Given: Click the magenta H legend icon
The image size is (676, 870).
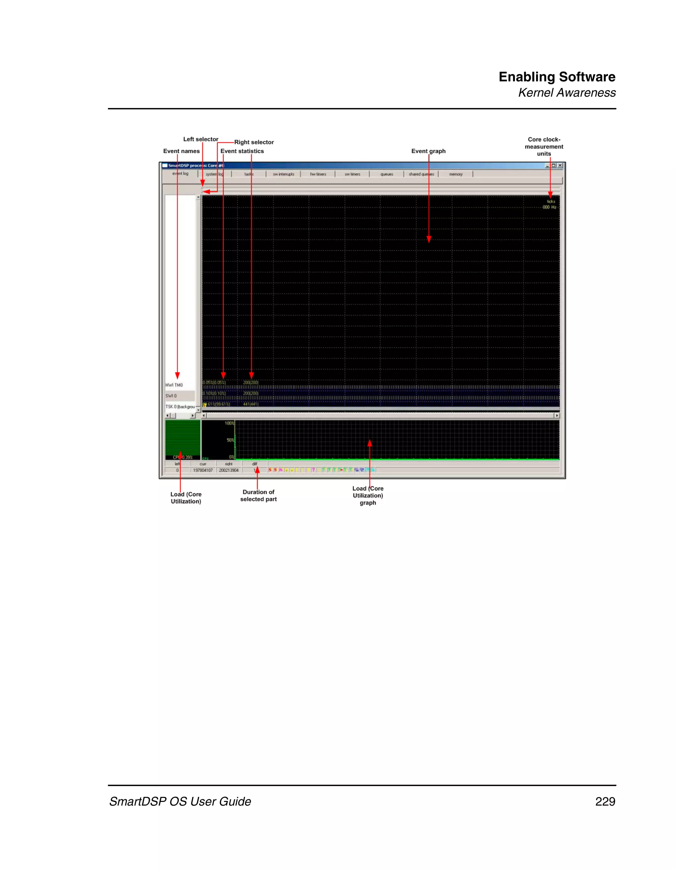Looking at the screenshot, I should point(281,470).
